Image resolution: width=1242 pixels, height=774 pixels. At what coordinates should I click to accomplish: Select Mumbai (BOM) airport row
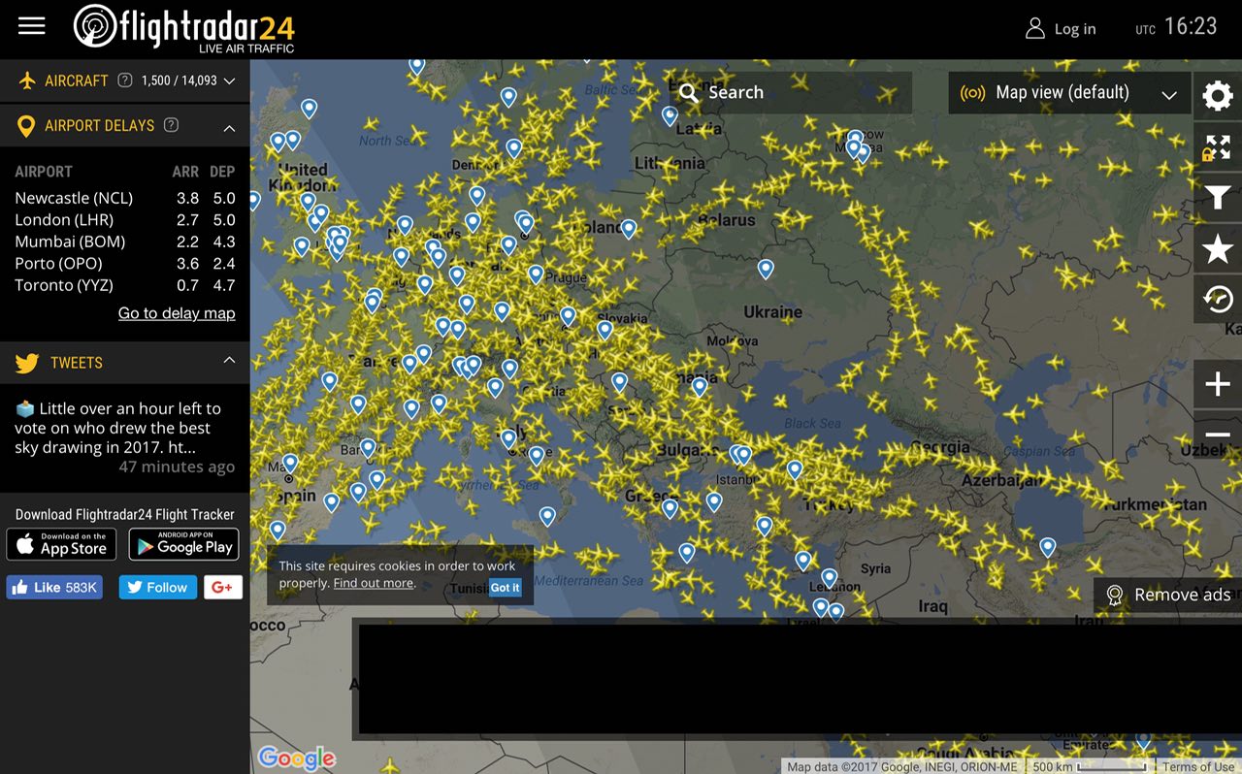coord(124,242)
